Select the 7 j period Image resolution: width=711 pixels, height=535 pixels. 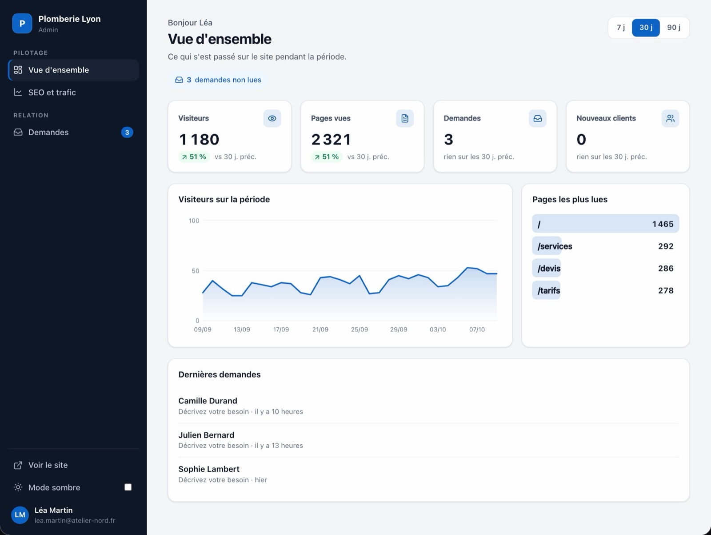[621, 28]
